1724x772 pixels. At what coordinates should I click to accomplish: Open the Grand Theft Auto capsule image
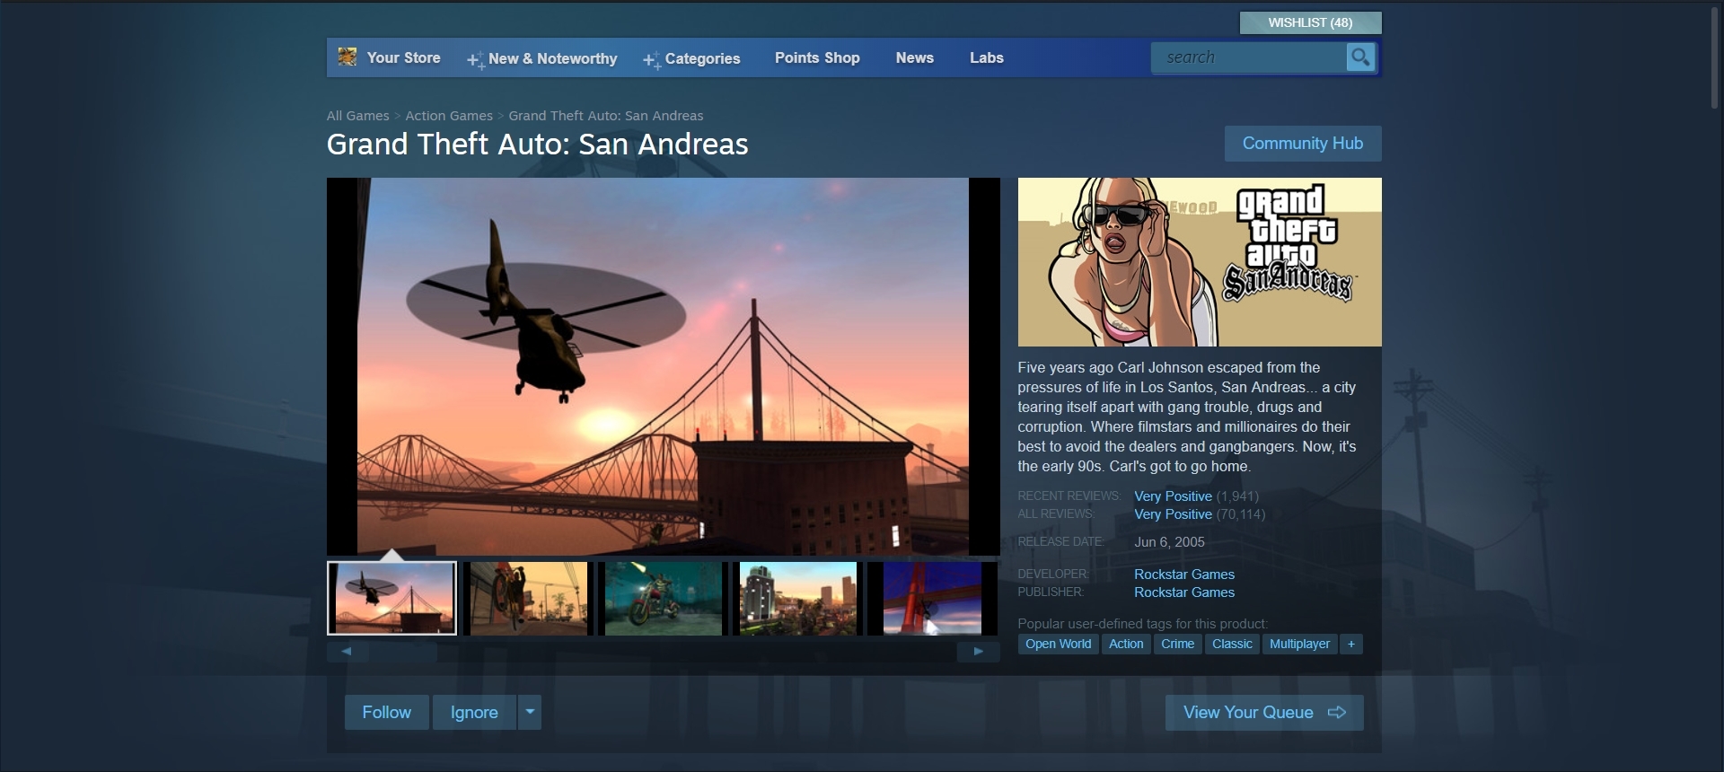coord(1199,262)
